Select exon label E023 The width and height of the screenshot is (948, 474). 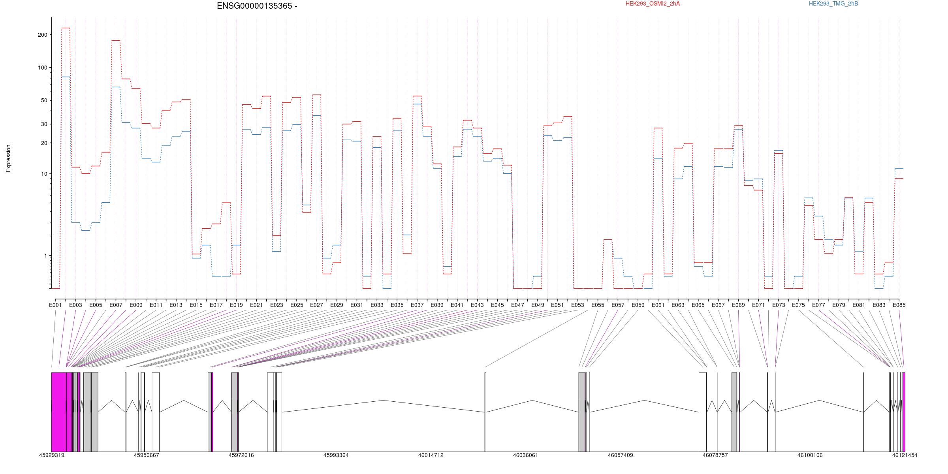[276, 305]
